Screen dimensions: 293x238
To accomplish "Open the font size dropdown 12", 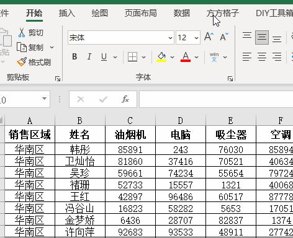I will 196,38.
